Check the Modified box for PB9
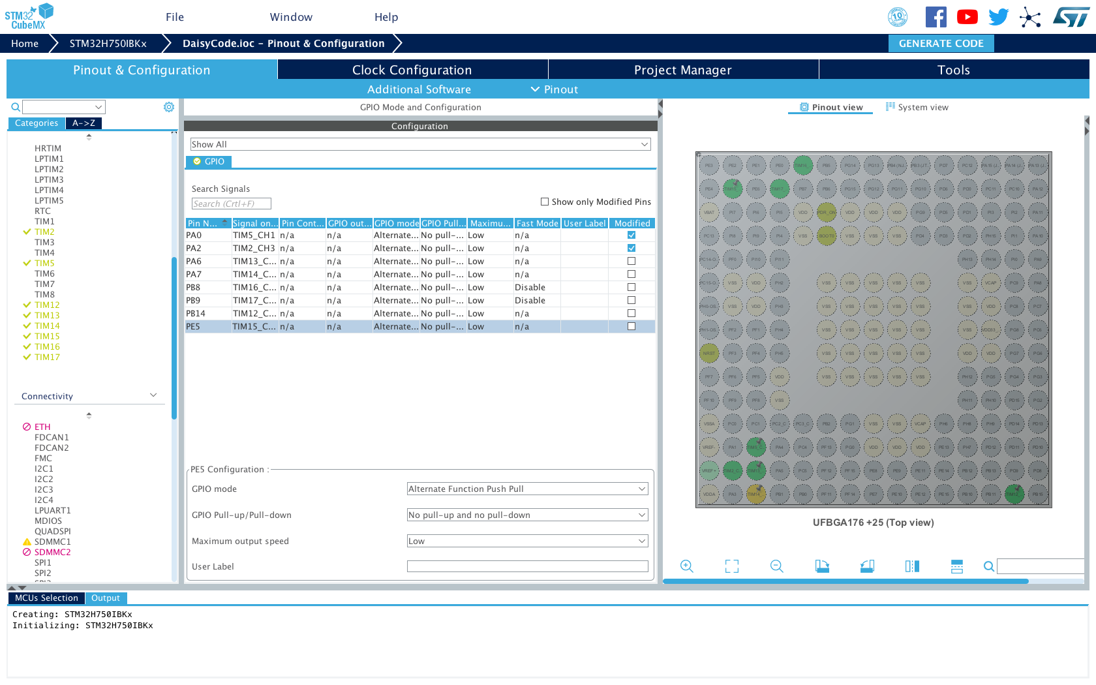The width and height of the screenshot is (1096, 685). coord(632,300)
